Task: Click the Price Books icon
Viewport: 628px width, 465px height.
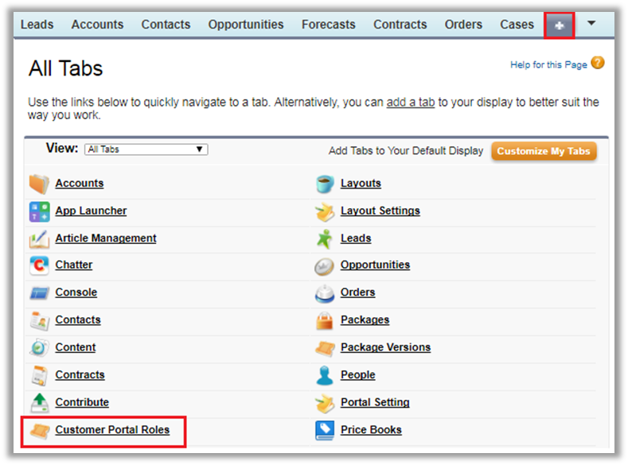Action: pyautogui.click(x=325, y=430)
